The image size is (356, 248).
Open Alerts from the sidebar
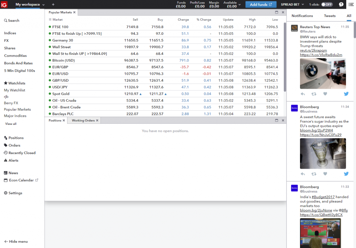(11, 160)
